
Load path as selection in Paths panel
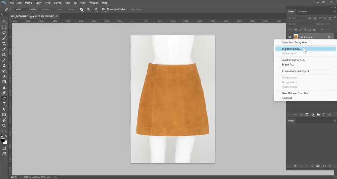tap(306, 166)
